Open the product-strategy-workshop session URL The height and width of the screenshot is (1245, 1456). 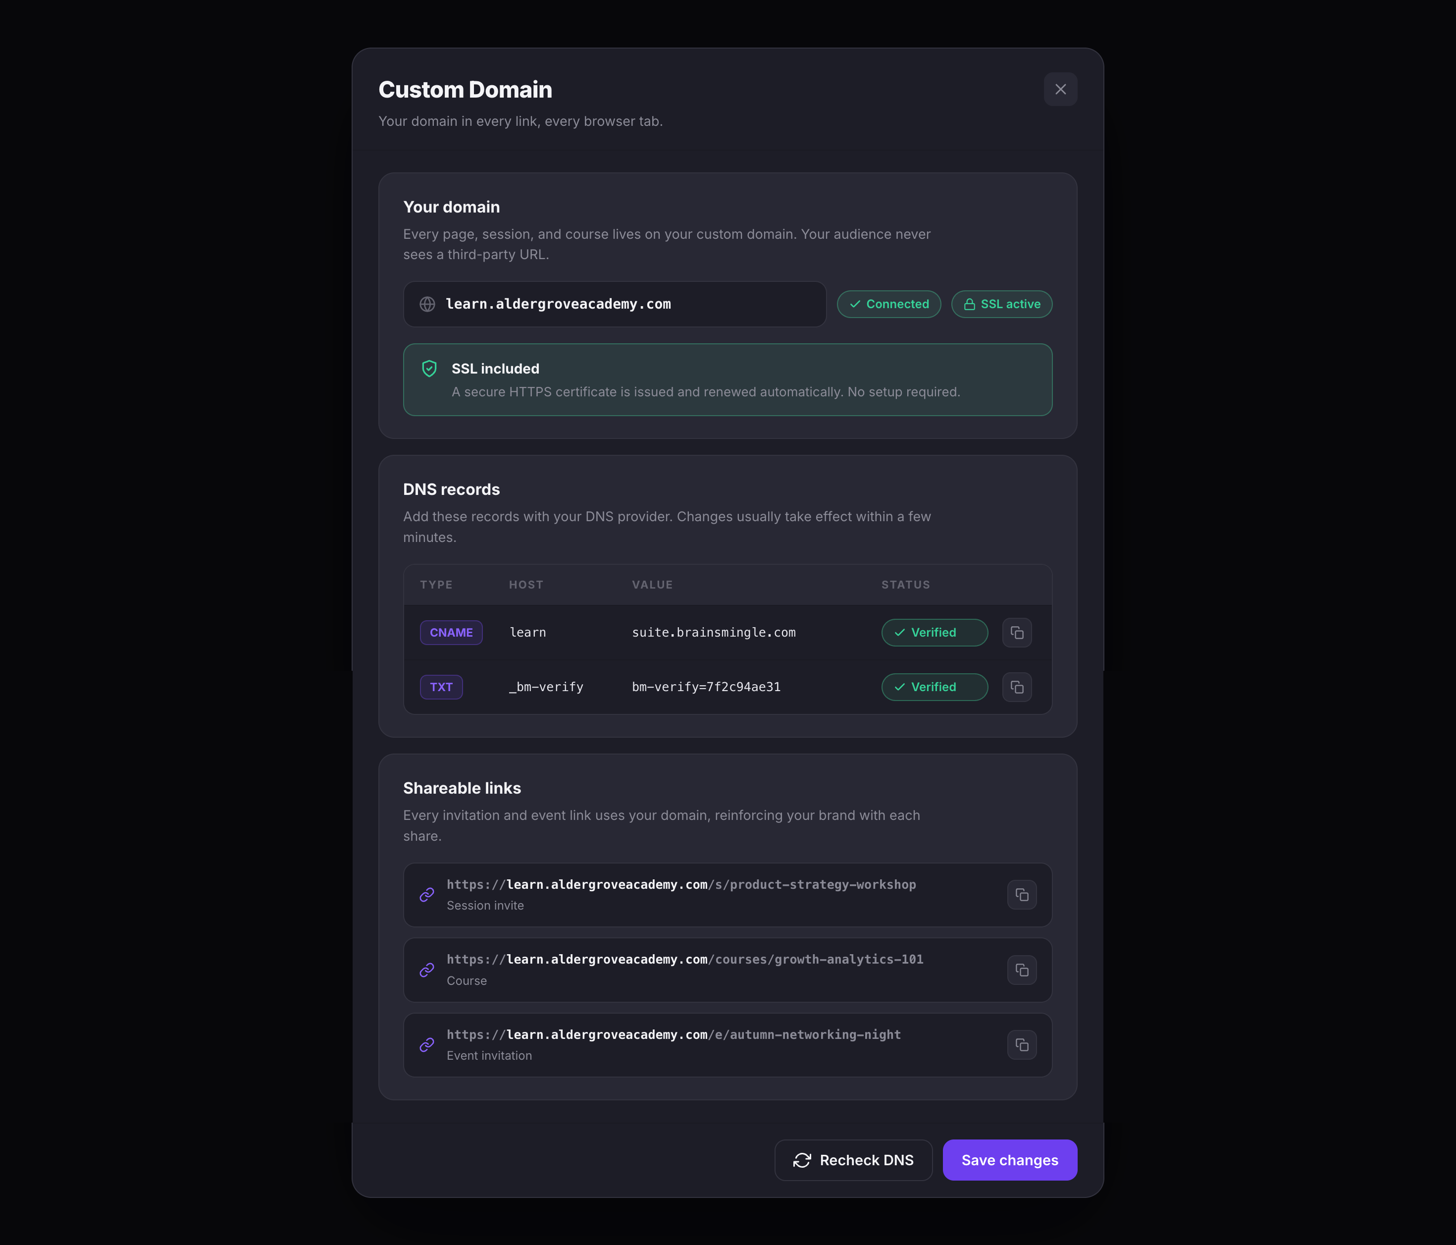681,884
